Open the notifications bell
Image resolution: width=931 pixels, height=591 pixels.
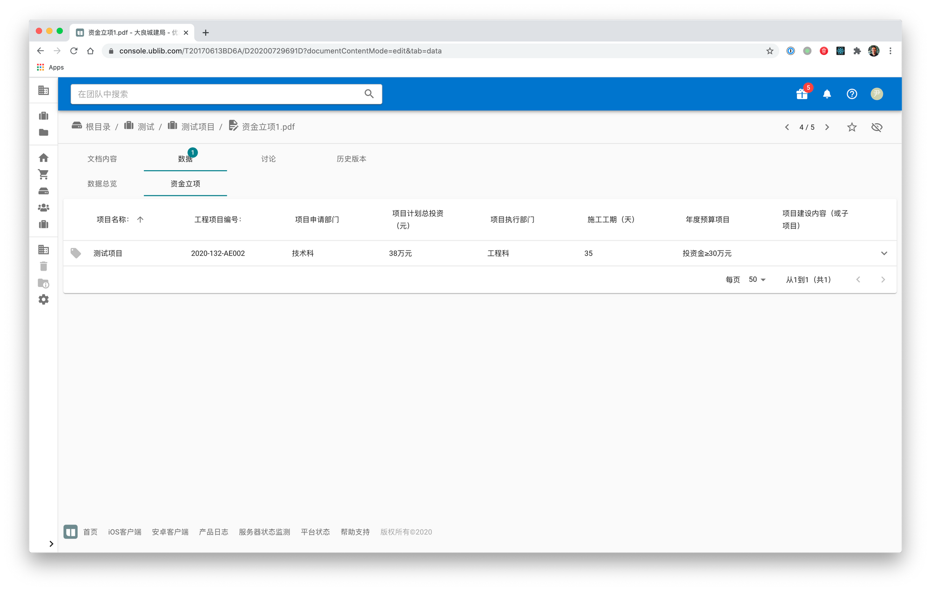[x=827, y=94]
